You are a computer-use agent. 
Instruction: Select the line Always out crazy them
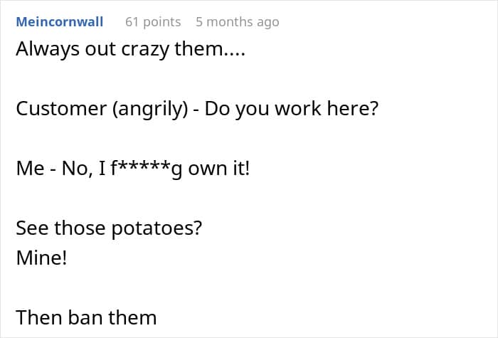coord(130,50)
